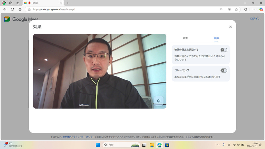Image resolution: width=265 pixels, height=149 pixels.
Task: Open the 利用規約 link
Action: 67,137
